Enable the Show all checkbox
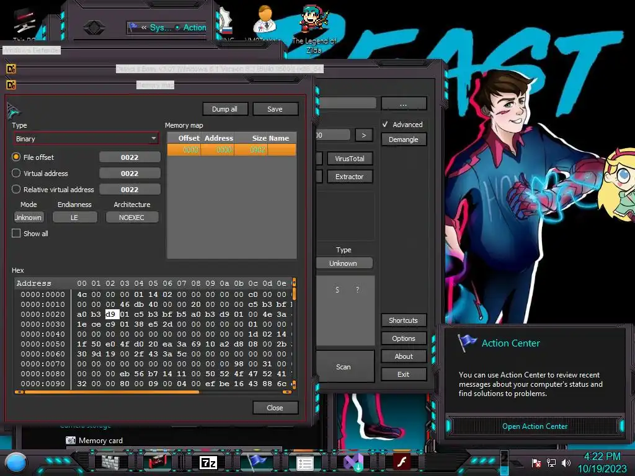Image resolution: width=635 pixels, height=476 pixels. [16, 233]
